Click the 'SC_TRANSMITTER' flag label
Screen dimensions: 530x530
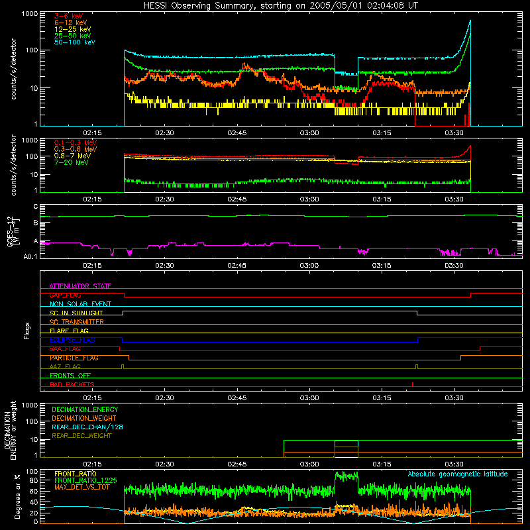pyautogui.click(x=76, y=322)
